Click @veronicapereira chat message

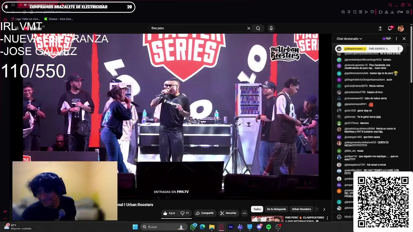(x=368, y=66)
